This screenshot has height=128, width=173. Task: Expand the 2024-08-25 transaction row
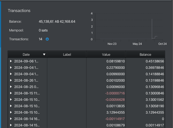pos(11,87)
